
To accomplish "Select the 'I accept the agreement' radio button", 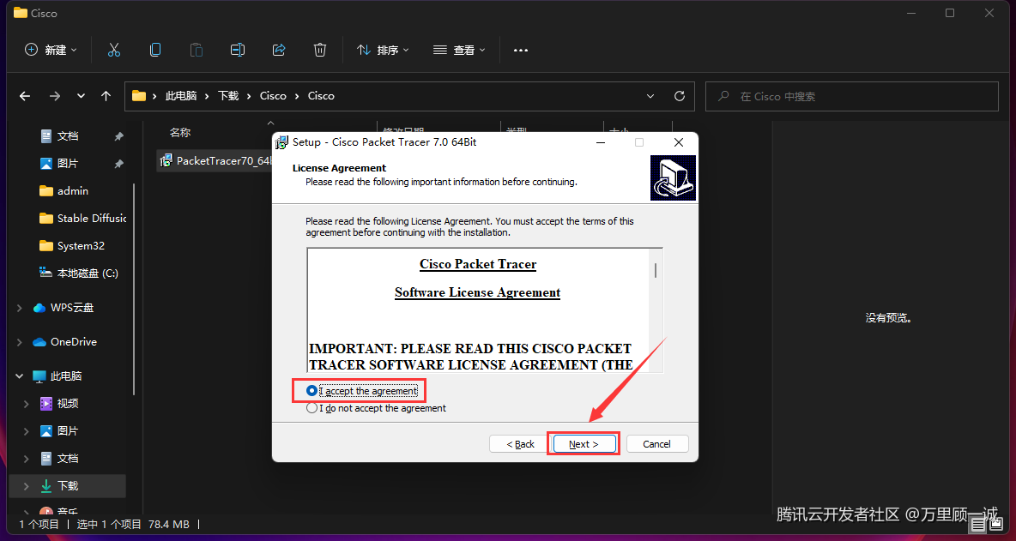I will 311,391.
